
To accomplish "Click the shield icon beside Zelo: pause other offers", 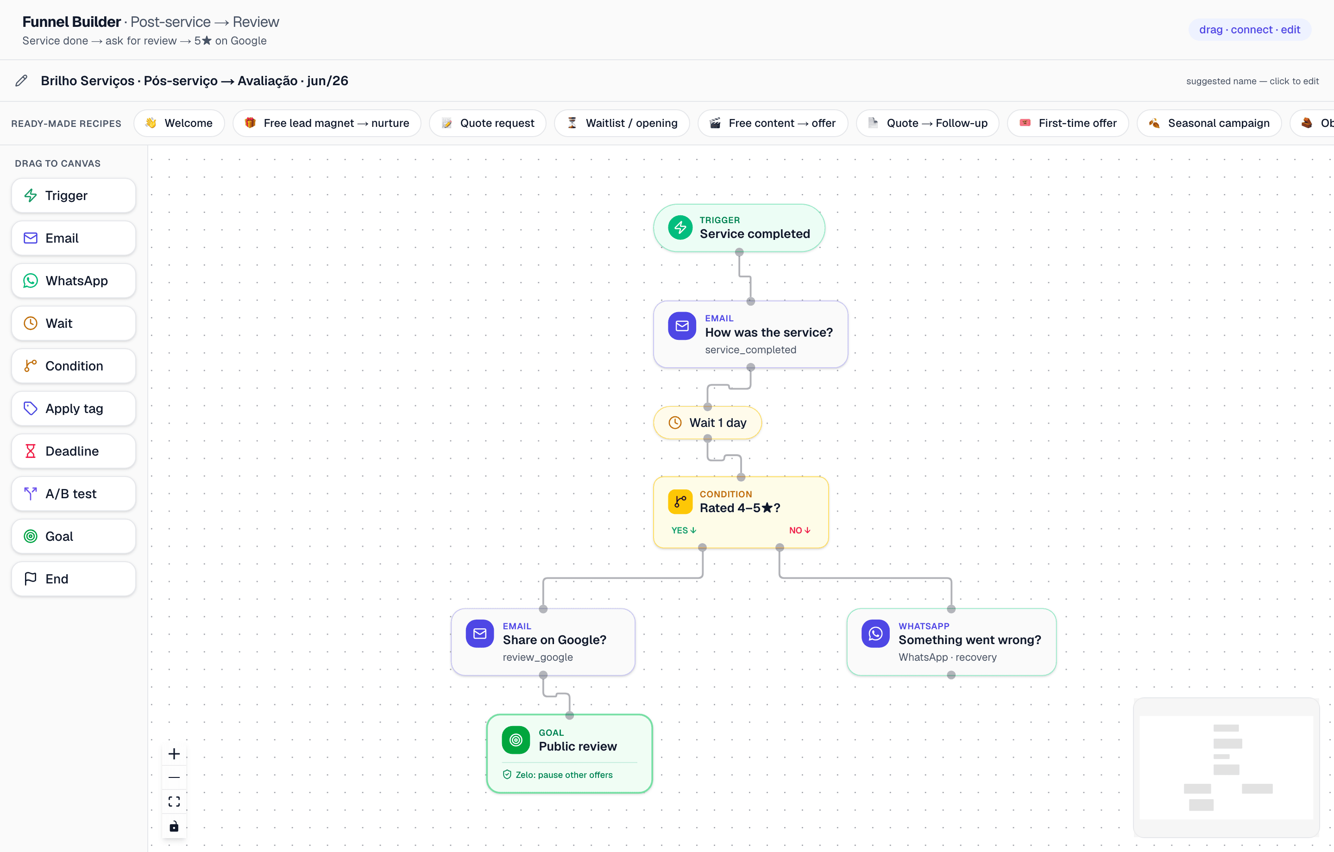I will click(507, 775).
